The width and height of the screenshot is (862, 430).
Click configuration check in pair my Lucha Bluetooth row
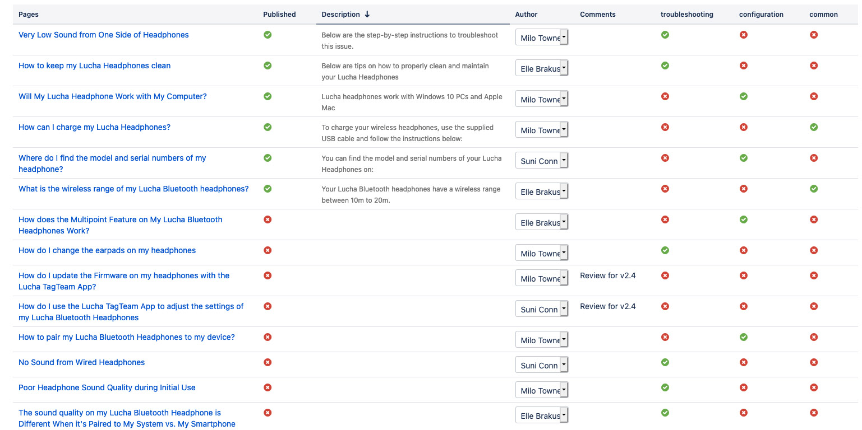pos(744,337)
